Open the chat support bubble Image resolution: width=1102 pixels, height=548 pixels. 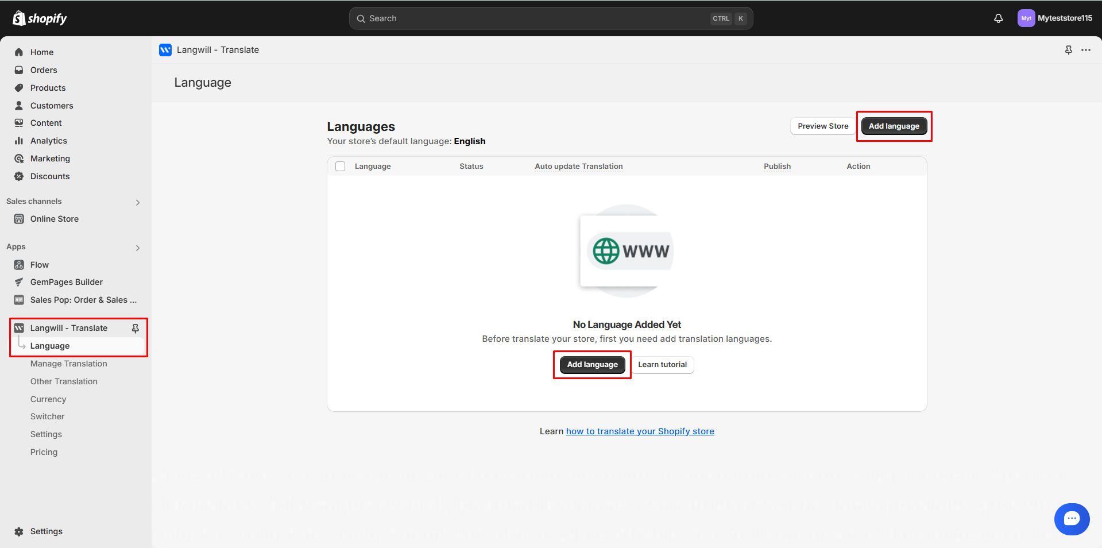point(1072,519)
